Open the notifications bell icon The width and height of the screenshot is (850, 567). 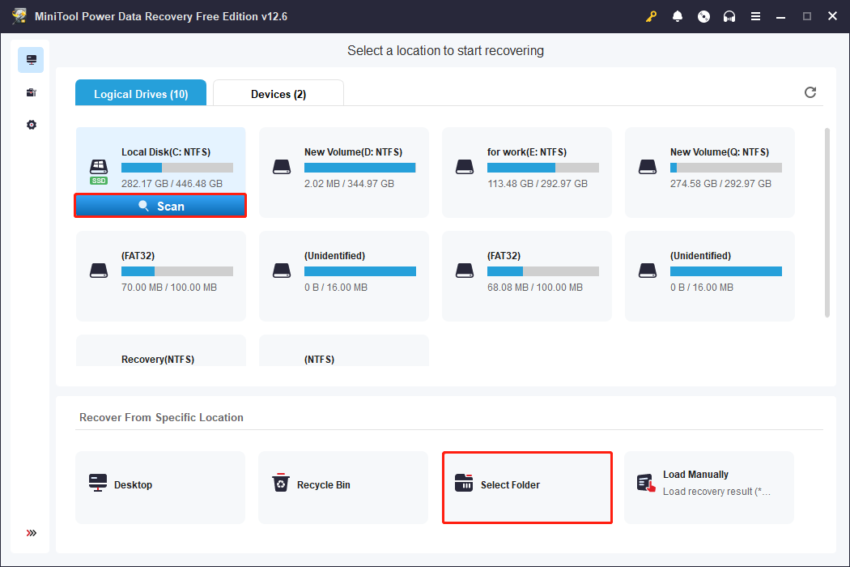click(x=678, y=16)
